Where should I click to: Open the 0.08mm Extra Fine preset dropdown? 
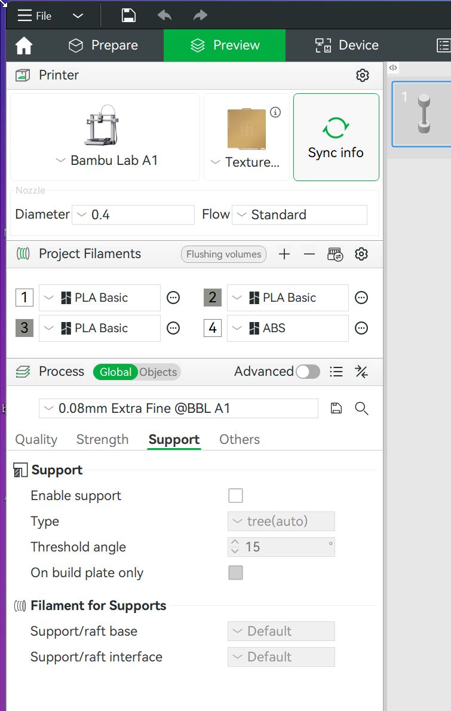[x=179, y=409]
